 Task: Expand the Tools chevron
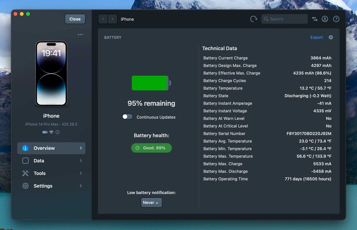point(81,173)
